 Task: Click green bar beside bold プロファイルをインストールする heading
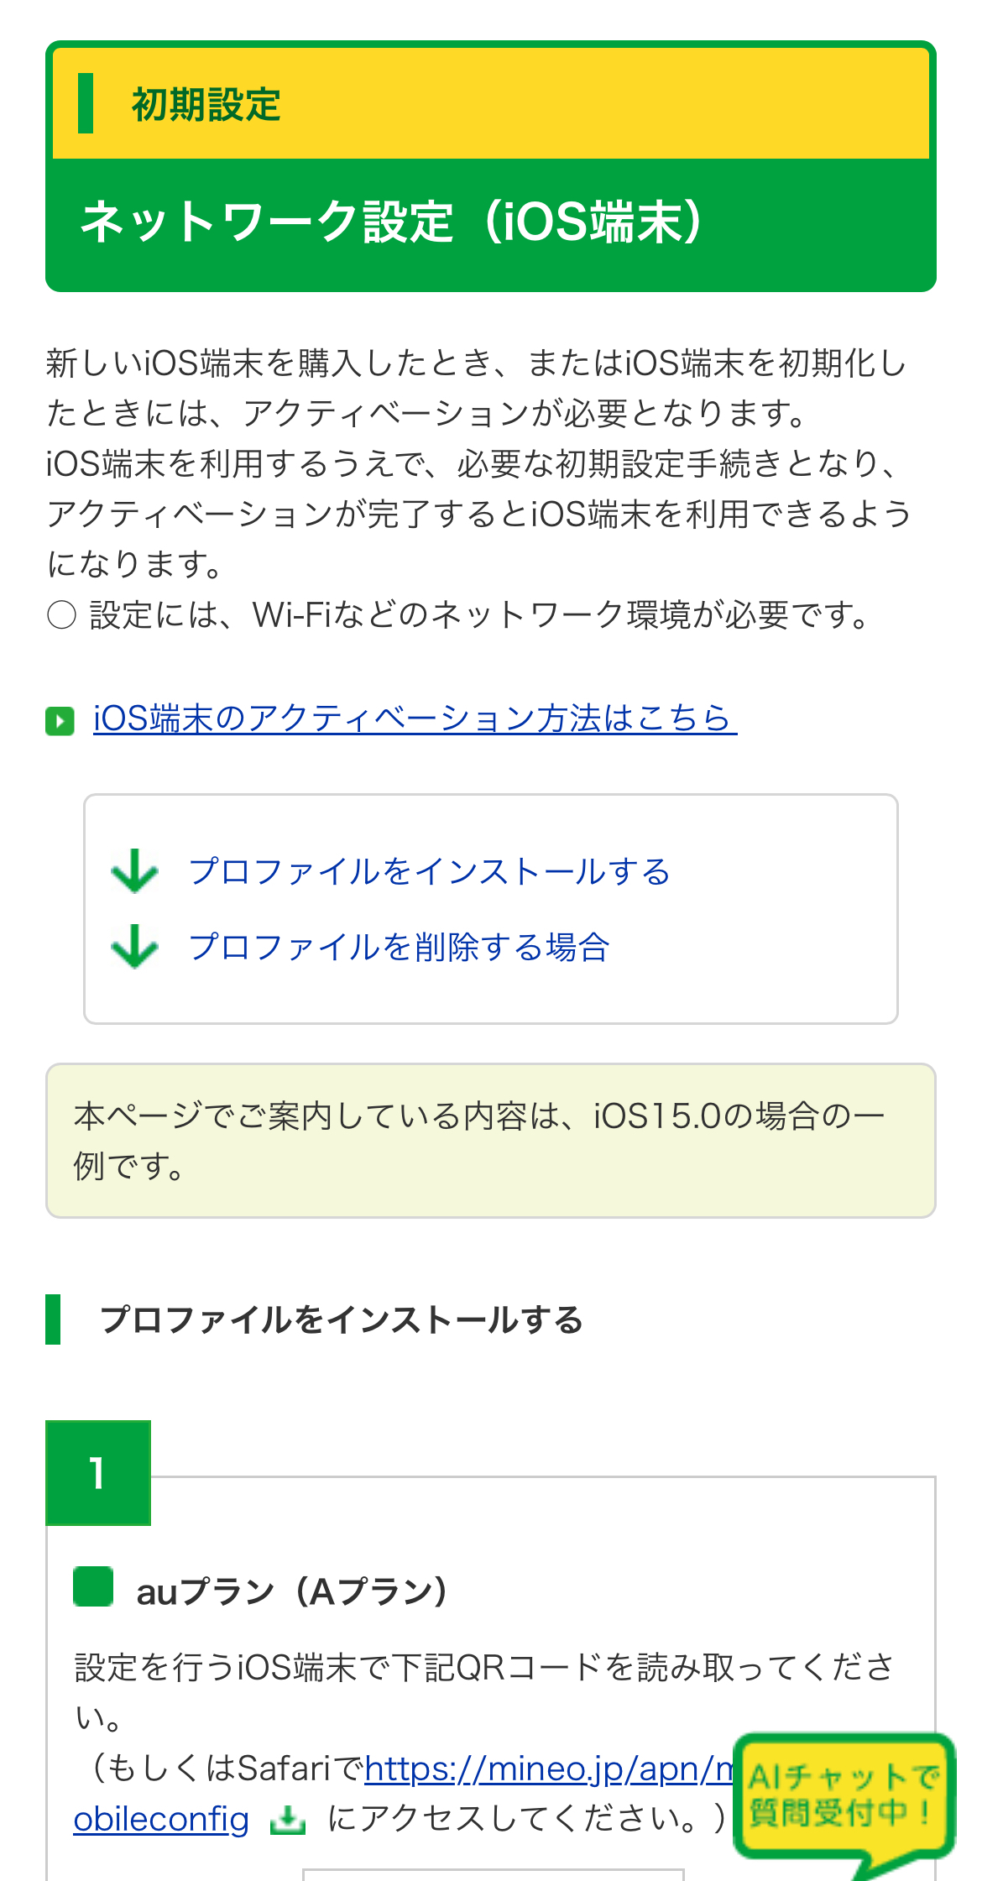tap(53, 1319)
